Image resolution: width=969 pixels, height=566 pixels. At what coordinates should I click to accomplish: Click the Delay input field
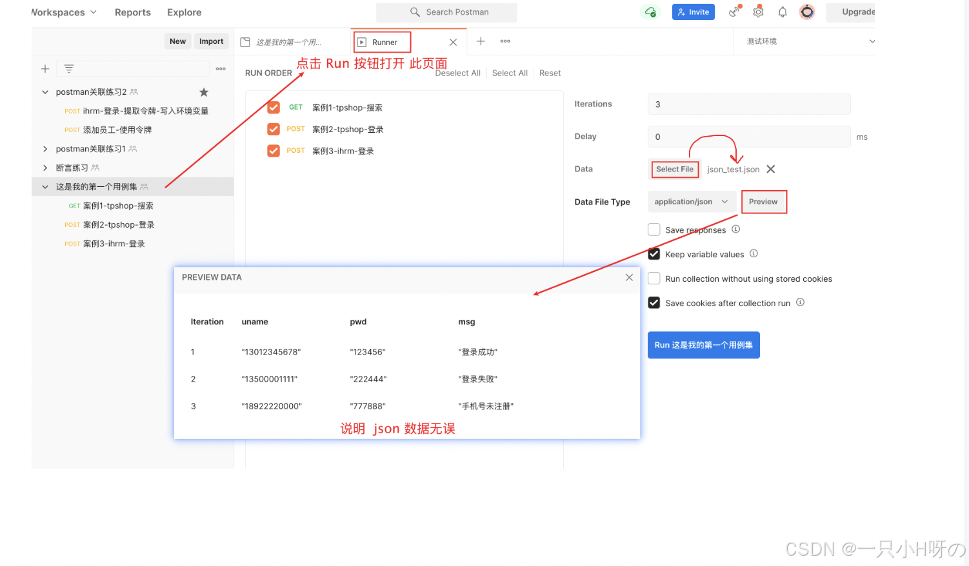[x=749, y=137]
